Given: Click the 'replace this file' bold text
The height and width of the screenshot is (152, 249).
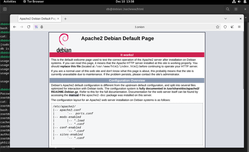Looking at the screenshot, I should 70,66.
